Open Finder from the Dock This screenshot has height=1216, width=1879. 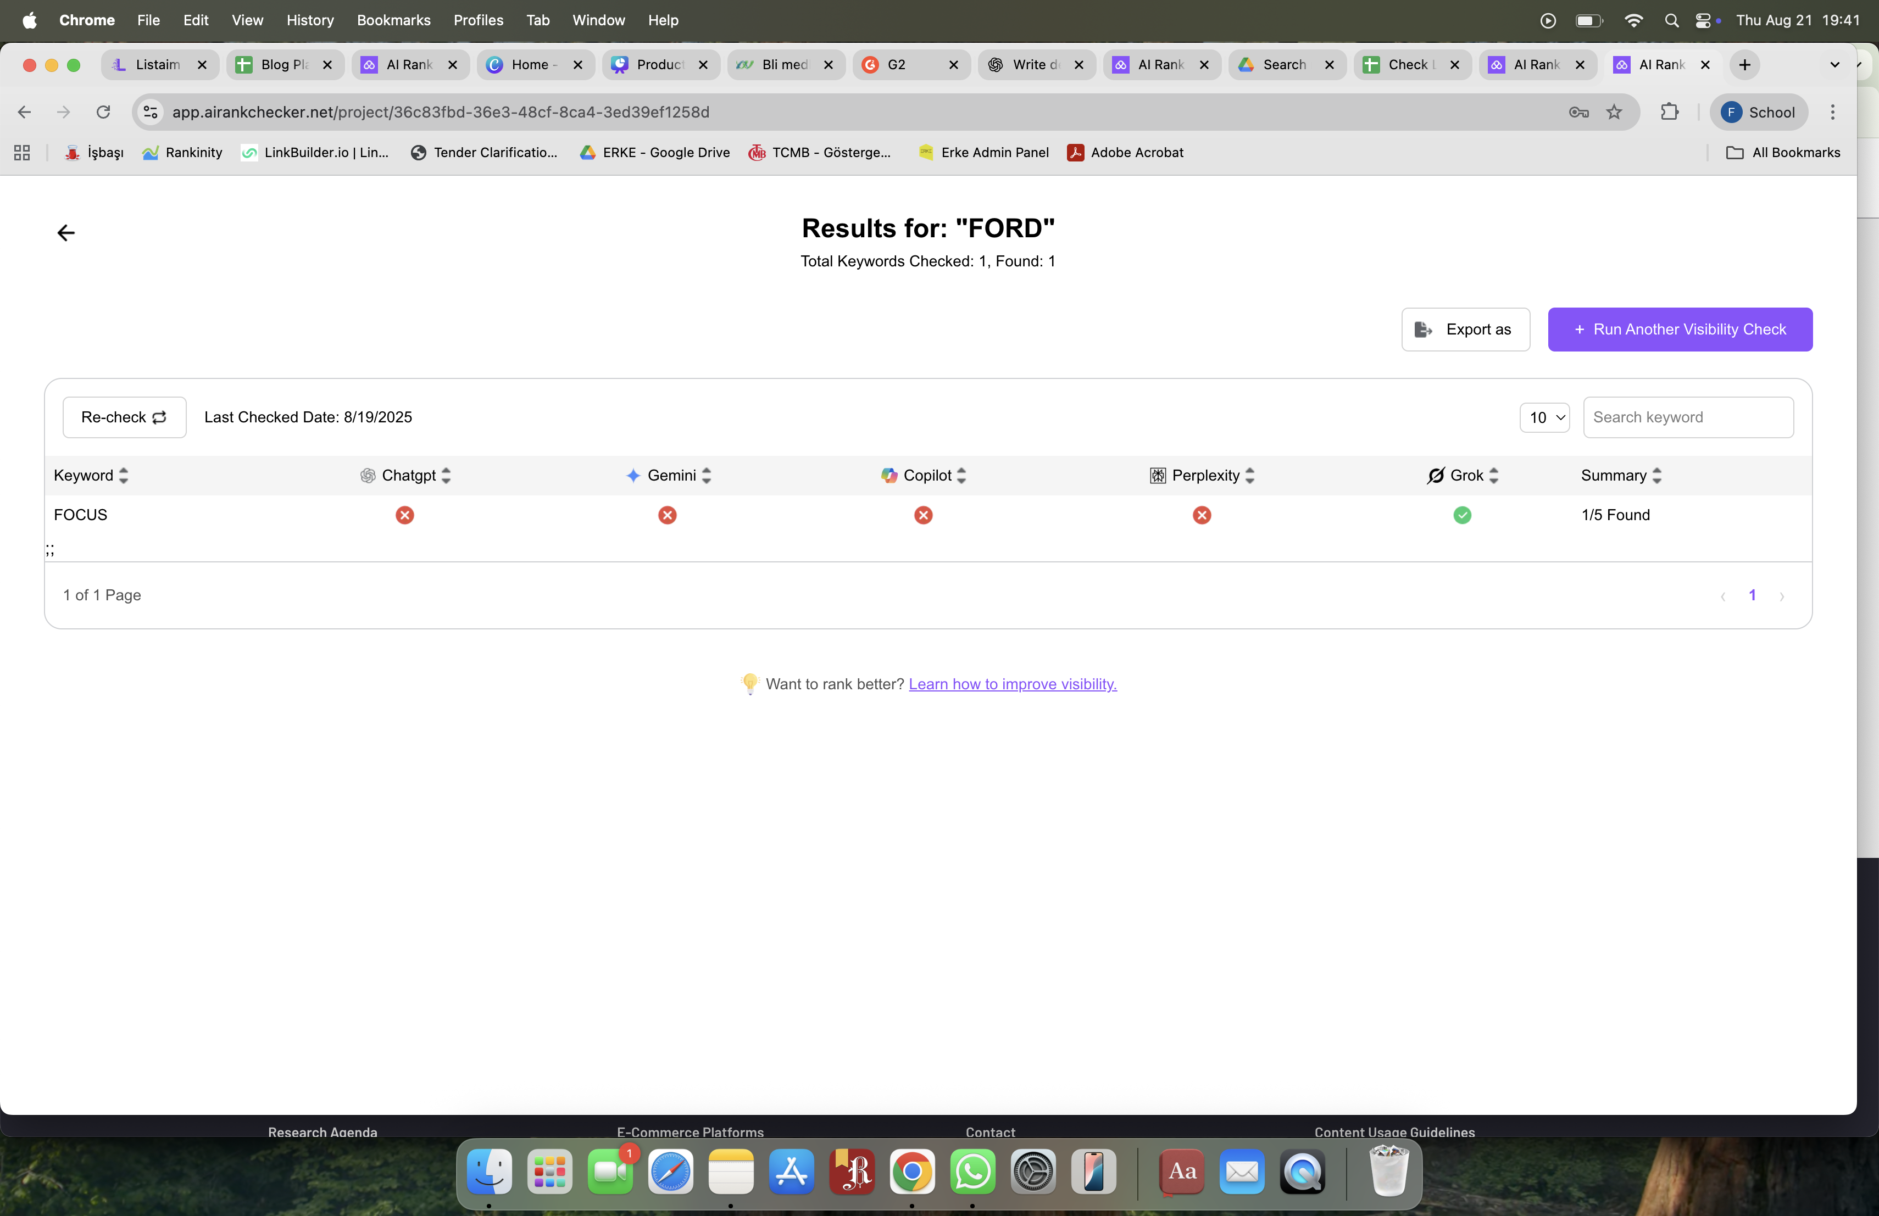488,1172
